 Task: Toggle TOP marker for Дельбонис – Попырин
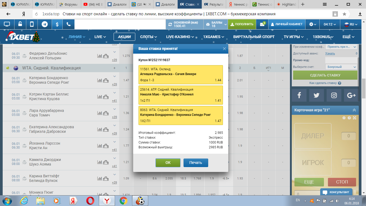[x=24, y=56]
